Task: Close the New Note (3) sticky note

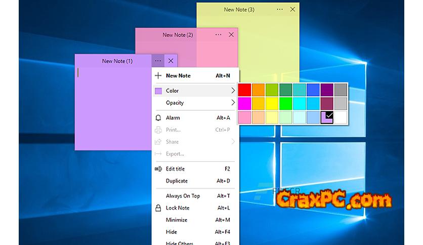Action: pyautogui.click(x=292, y=10)
